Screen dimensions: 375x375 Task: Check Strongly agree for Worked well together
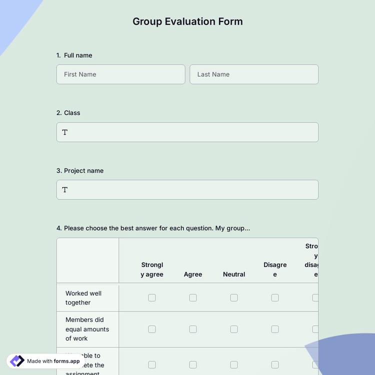pyautogui.click(x=152, y=297)
